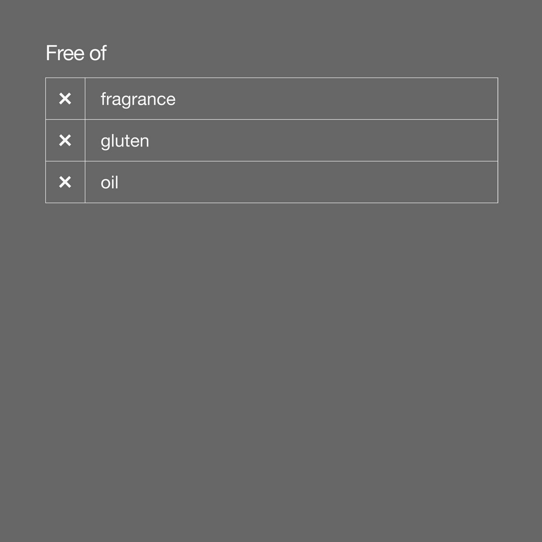Viewport: 542px width, 542px height.
Task: Choose the oil row label text
Action: point(109,183)
